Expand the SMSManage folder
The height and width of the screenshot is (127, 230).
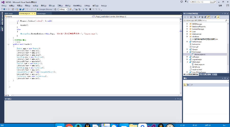click(x=187, y=24)
